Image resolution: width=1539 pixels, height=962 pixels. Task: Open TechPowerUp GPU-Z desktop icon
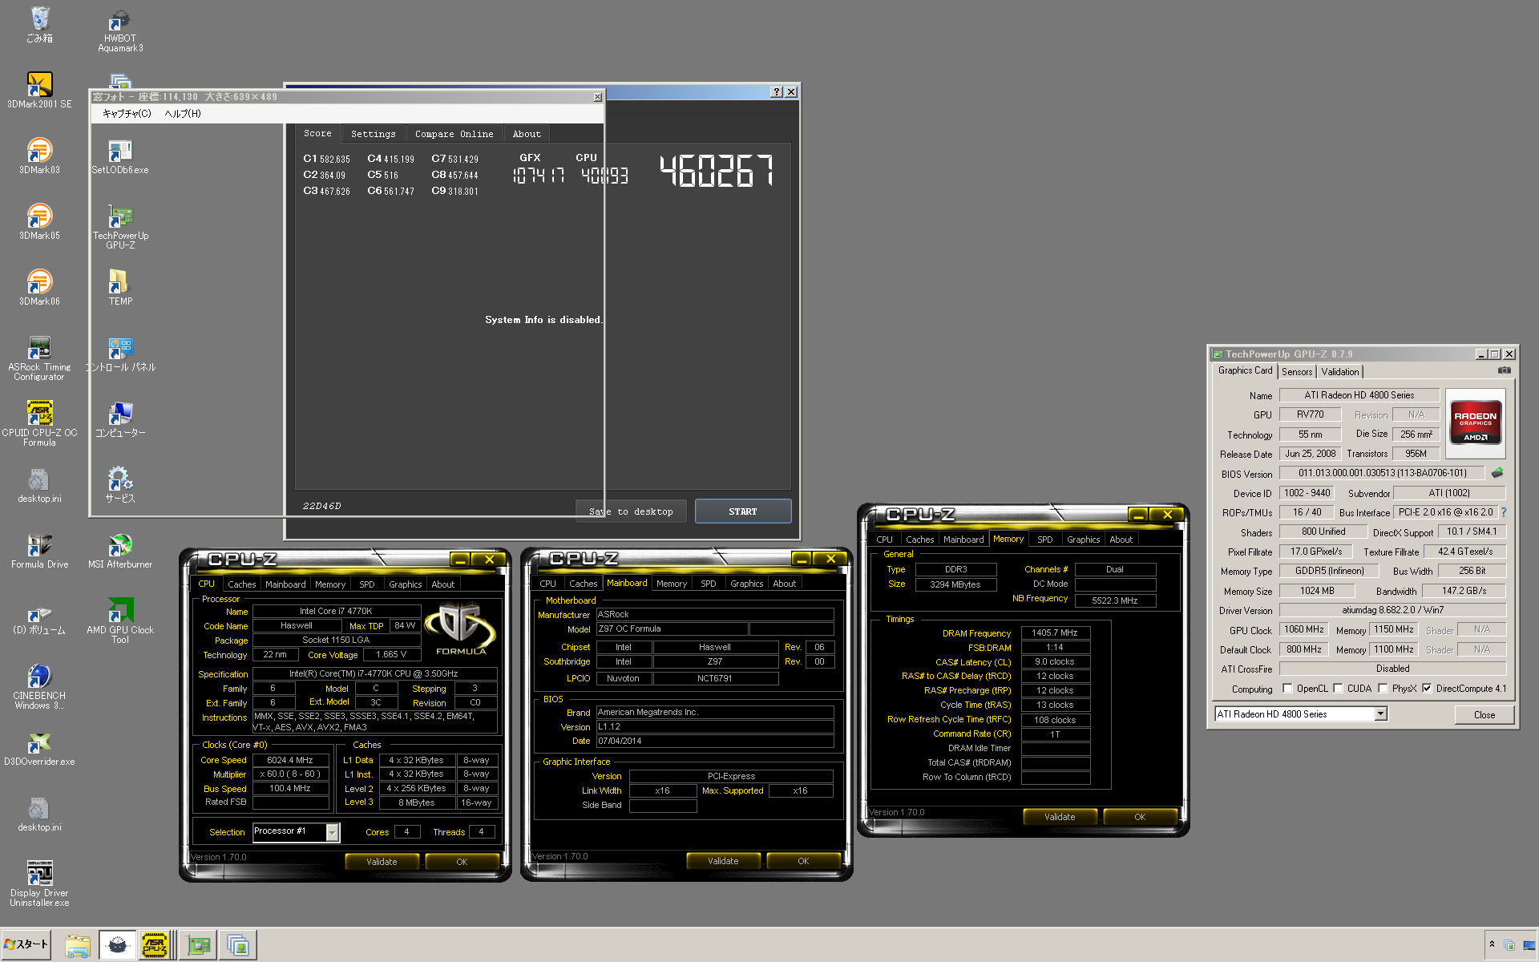tap(120, 226)
